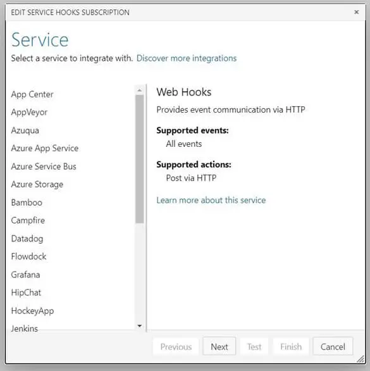Viewport: 370px width, 371px height.
Task: Select Azure Storage service
Action: [x=37, y=184]
